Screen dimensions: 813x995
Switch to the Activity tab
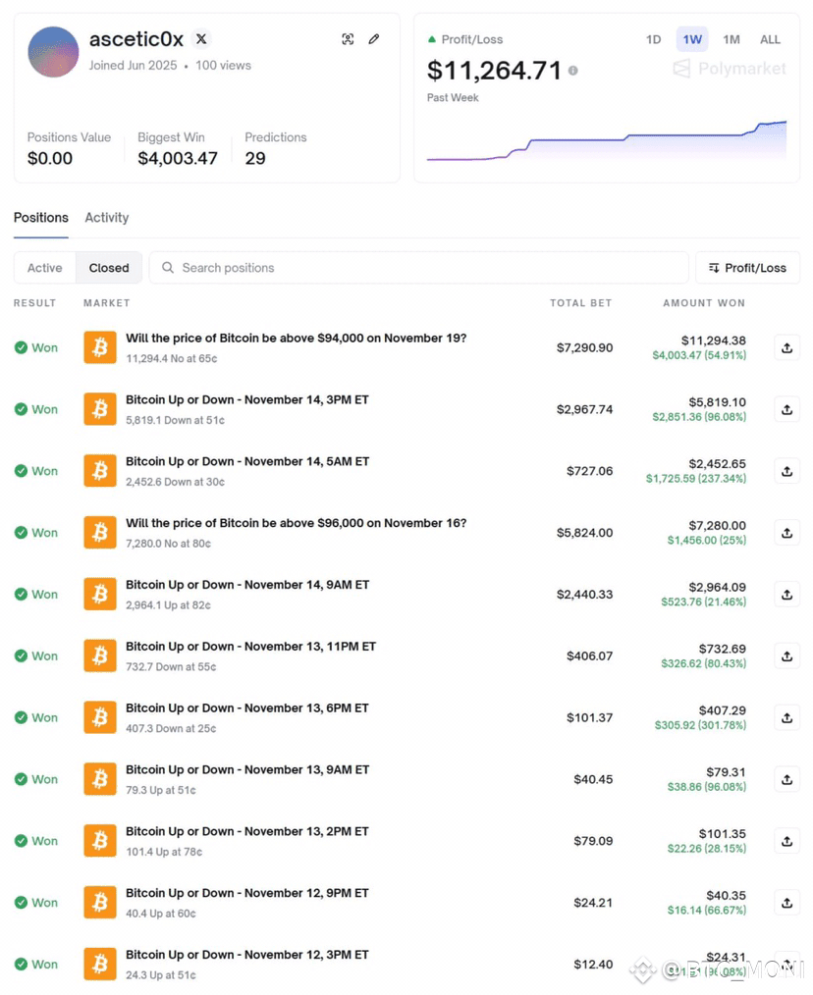(106, 218)
